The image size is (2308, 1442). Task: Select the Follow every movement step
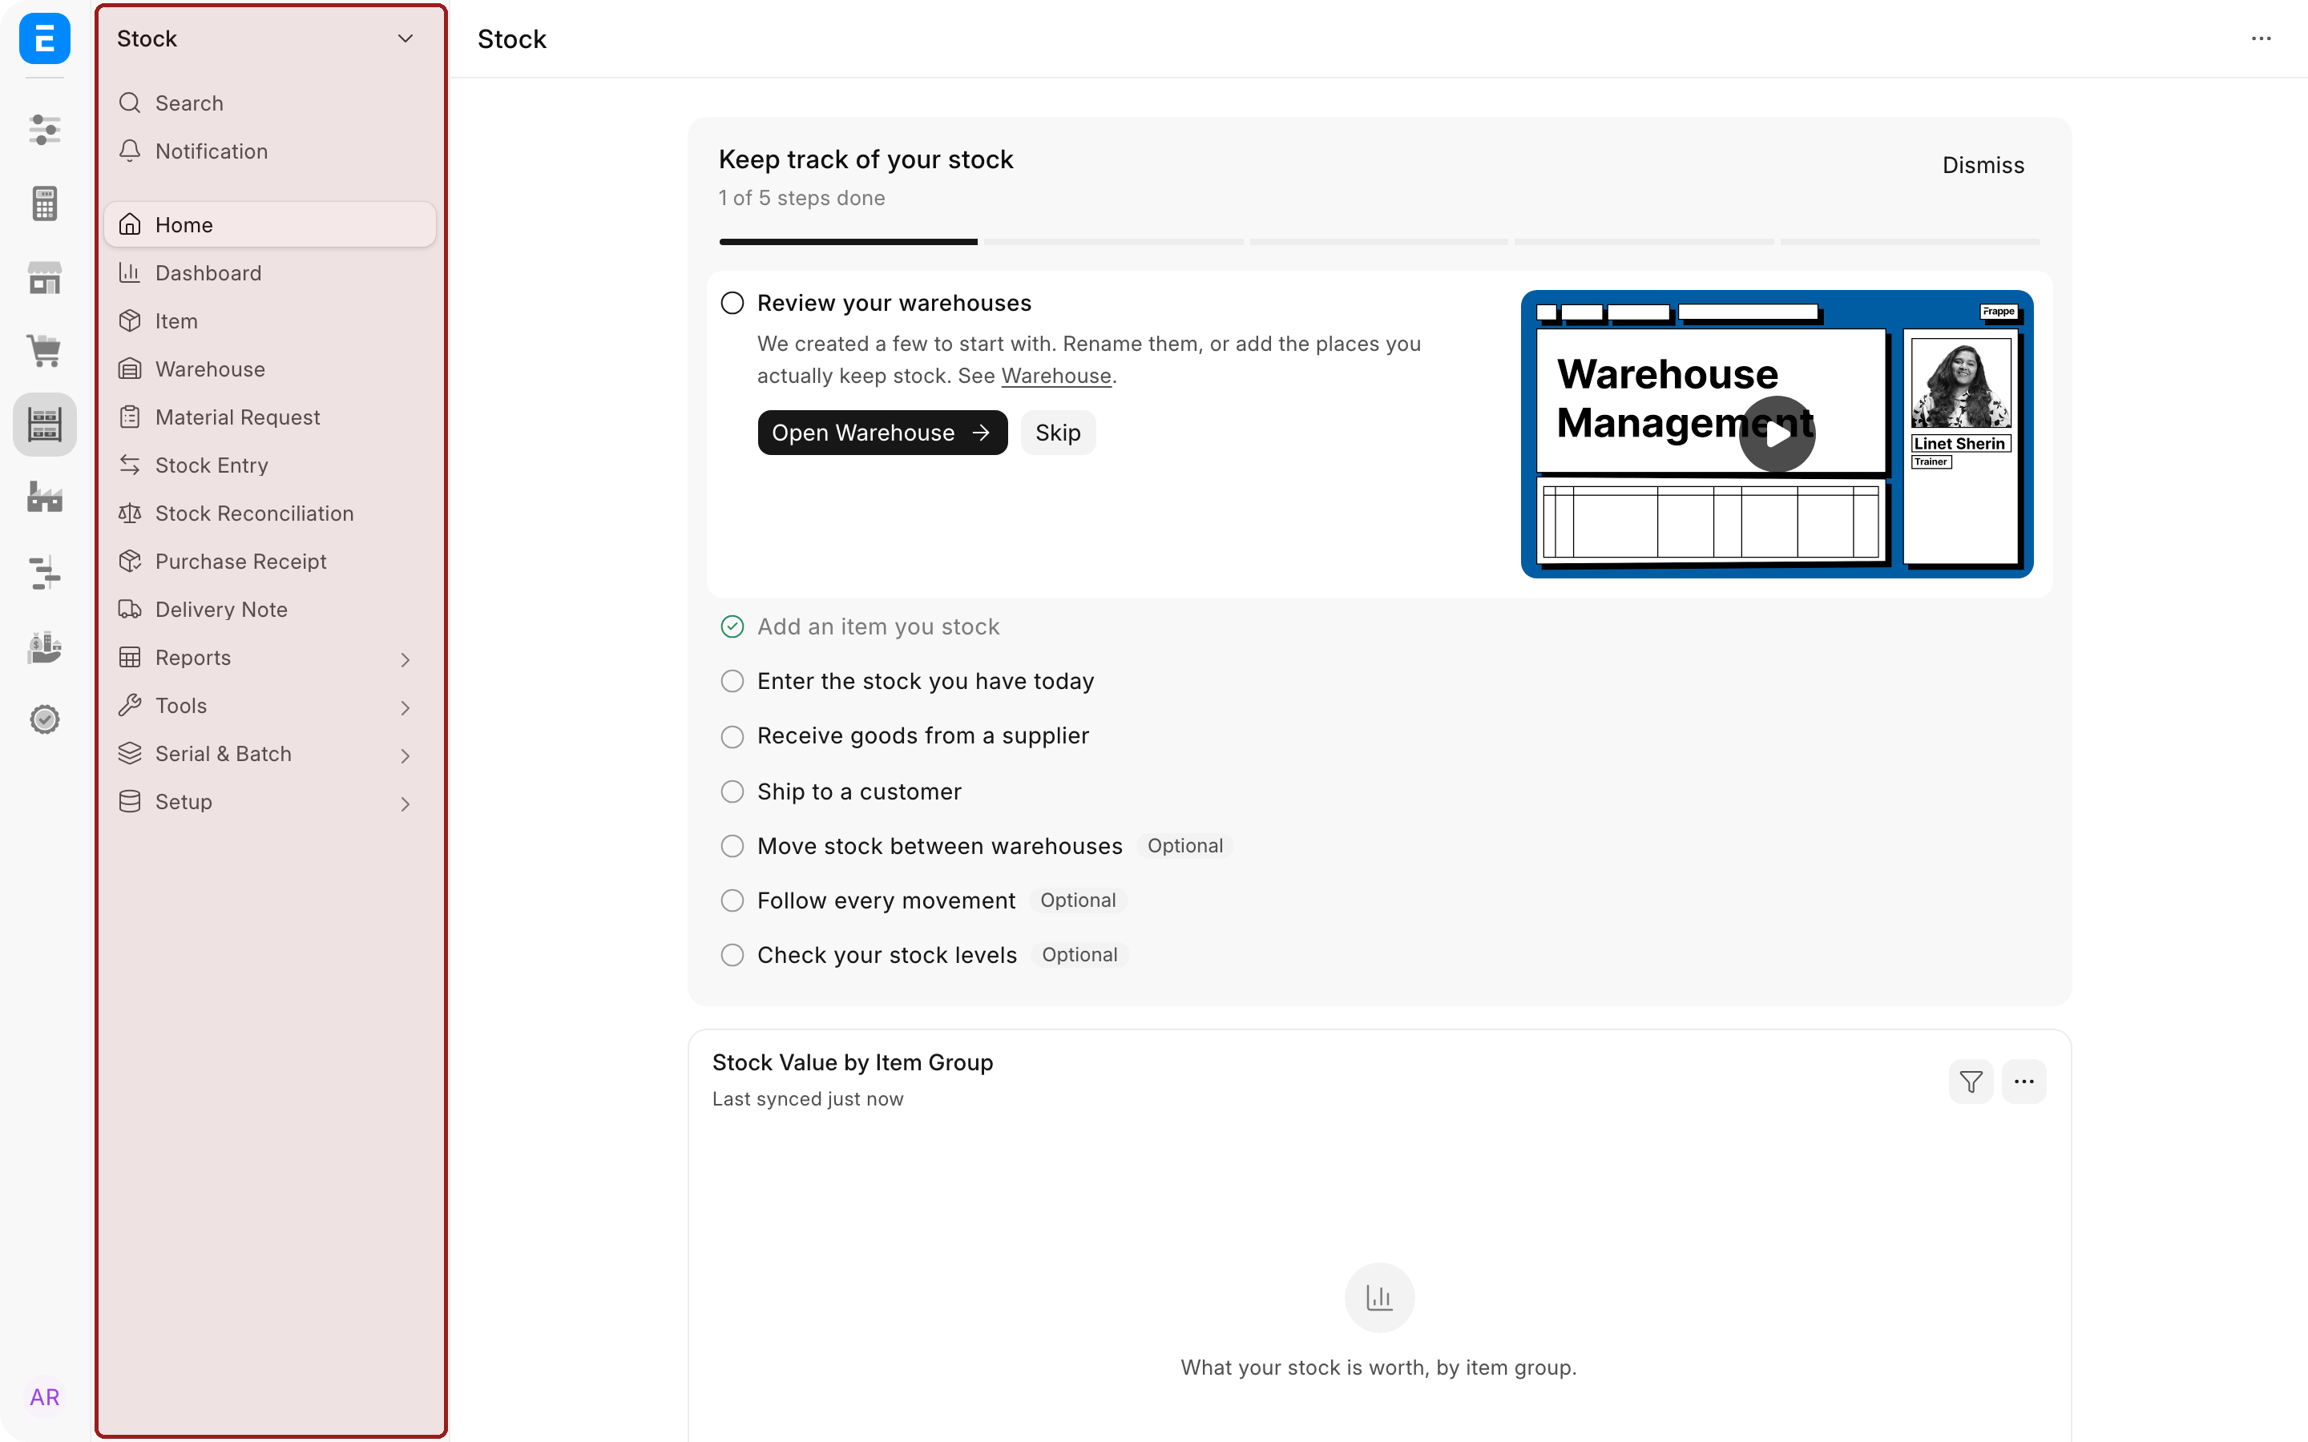coord(886,900)
